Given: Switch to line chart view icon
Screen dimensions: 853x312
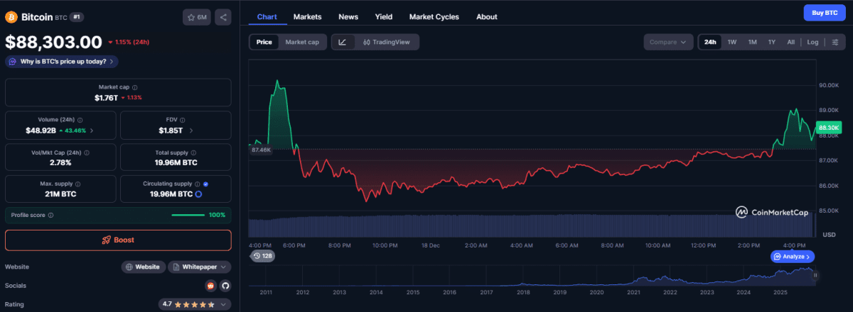Looking at the screenshot, I should tap(343, 43).
